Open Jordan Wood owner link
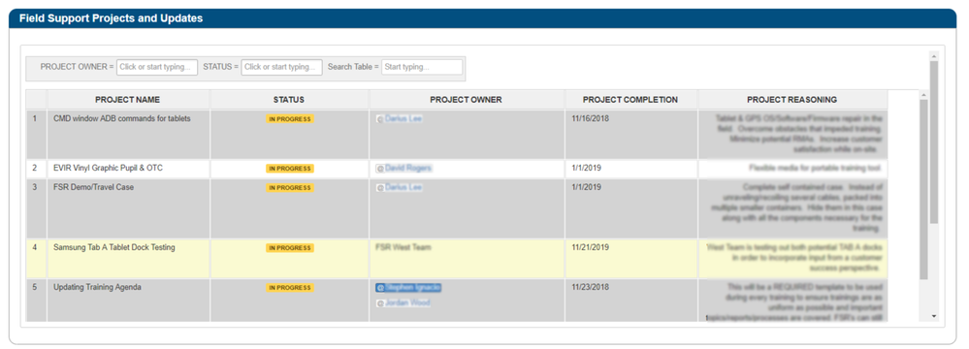Viewport: 969px width, 349px height. tap(403, 303)
